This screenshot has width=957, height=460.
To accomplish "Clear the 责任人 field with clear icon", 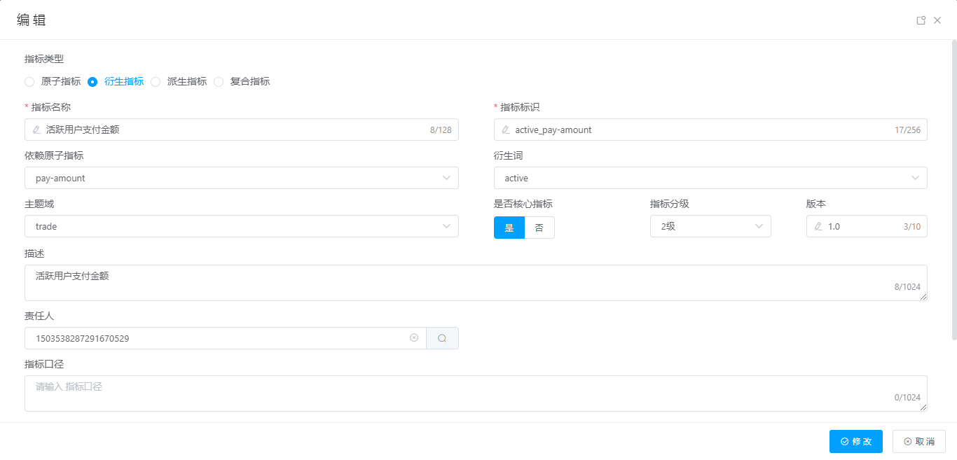I will (414, 338).
